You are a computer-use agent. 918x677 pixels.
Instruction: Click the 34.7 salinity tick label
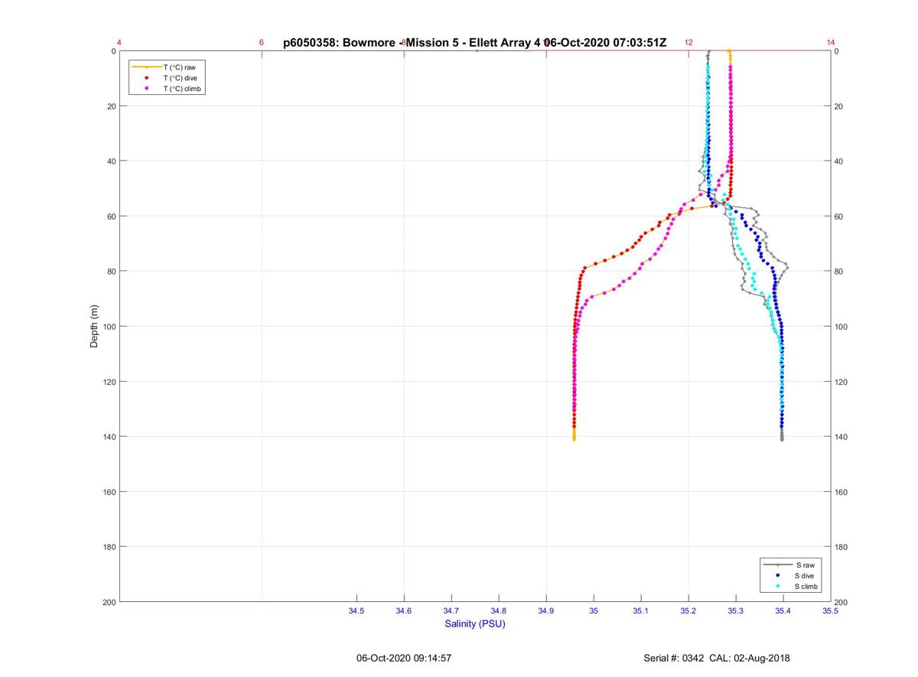point(451,611)
